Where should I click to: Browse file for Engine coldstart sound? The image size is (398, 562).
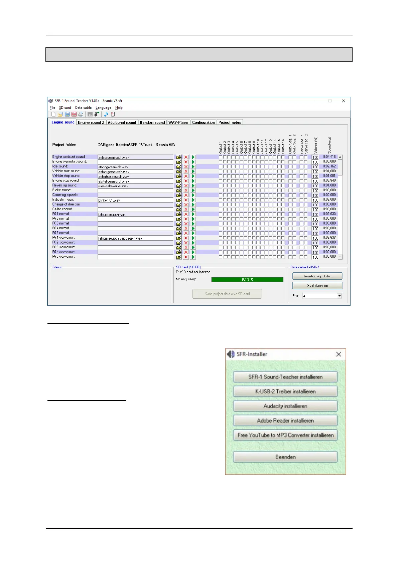click(x=179, y=157)
